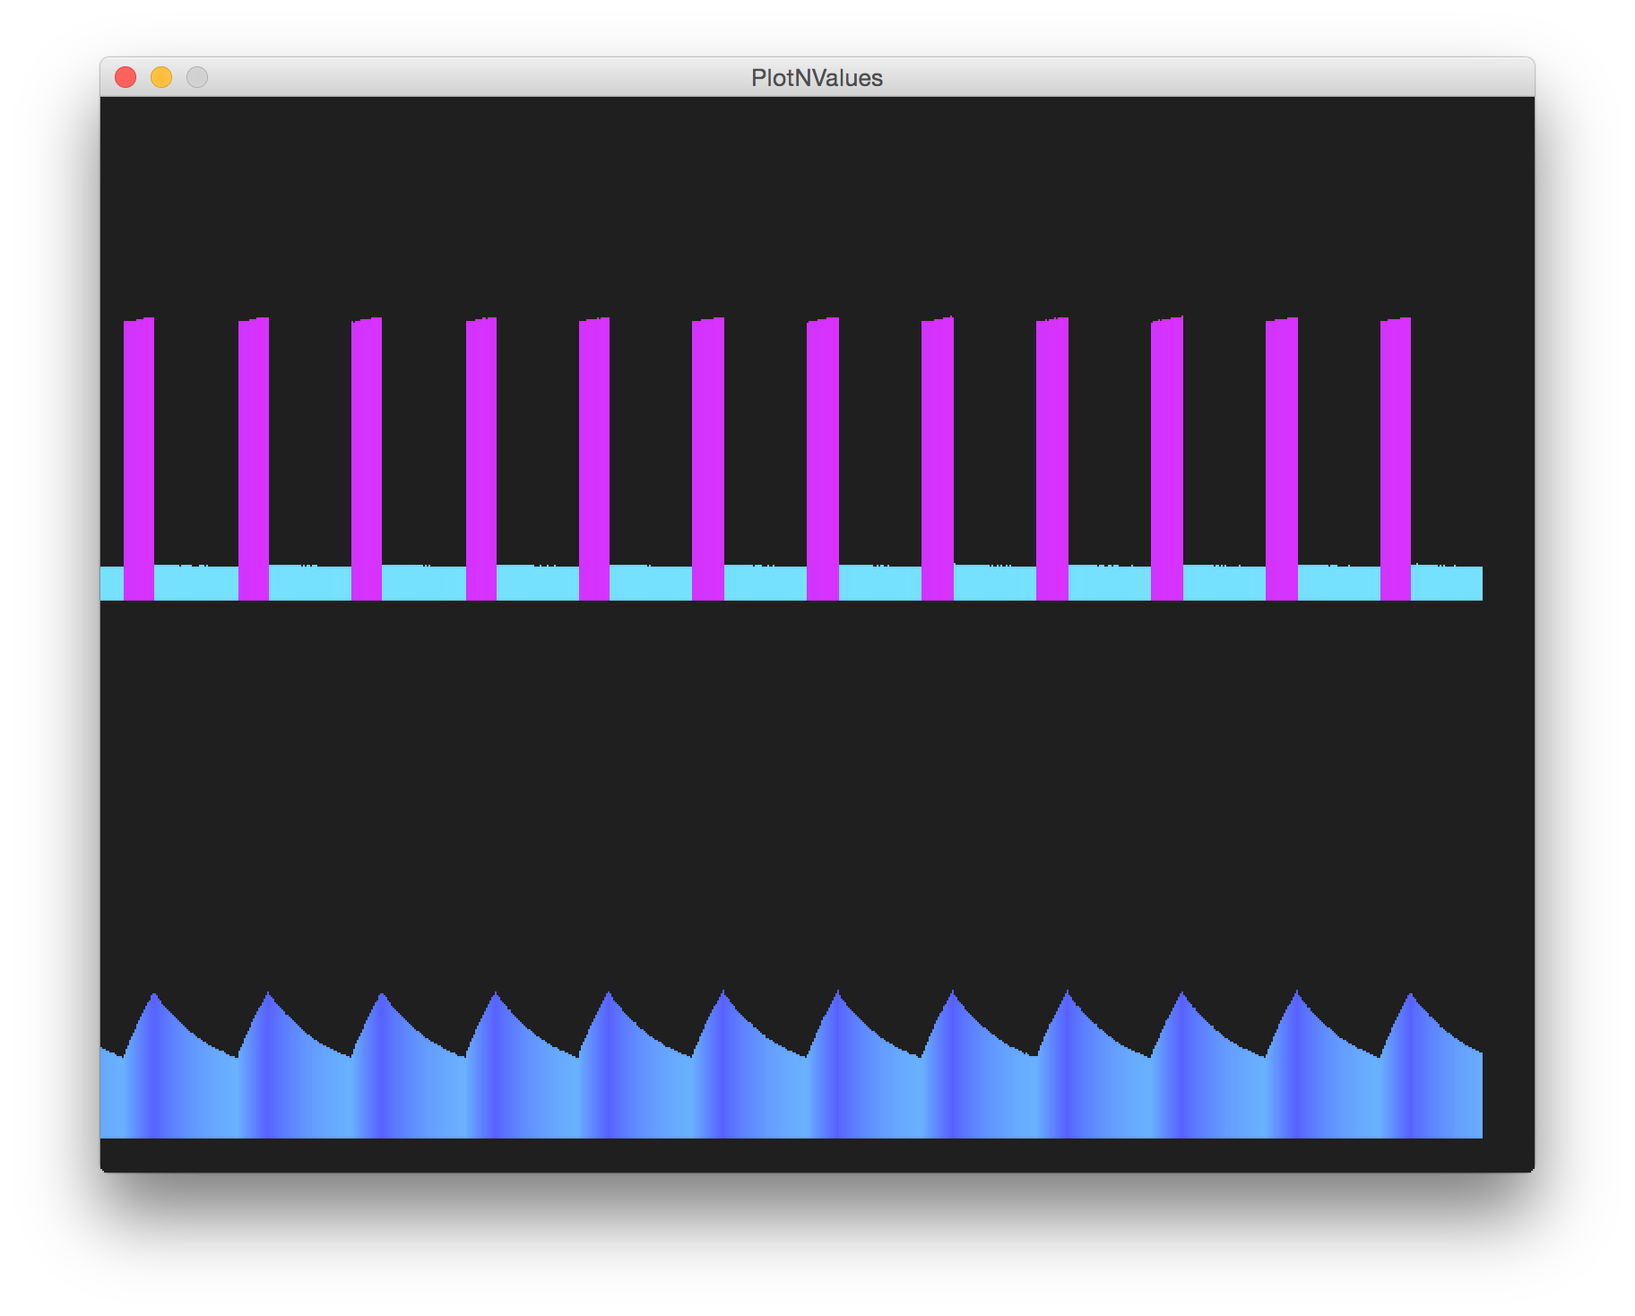Screen dimensions: 1635x1316
Task: Click the first magenta bar
Action: tap(139, 448)
